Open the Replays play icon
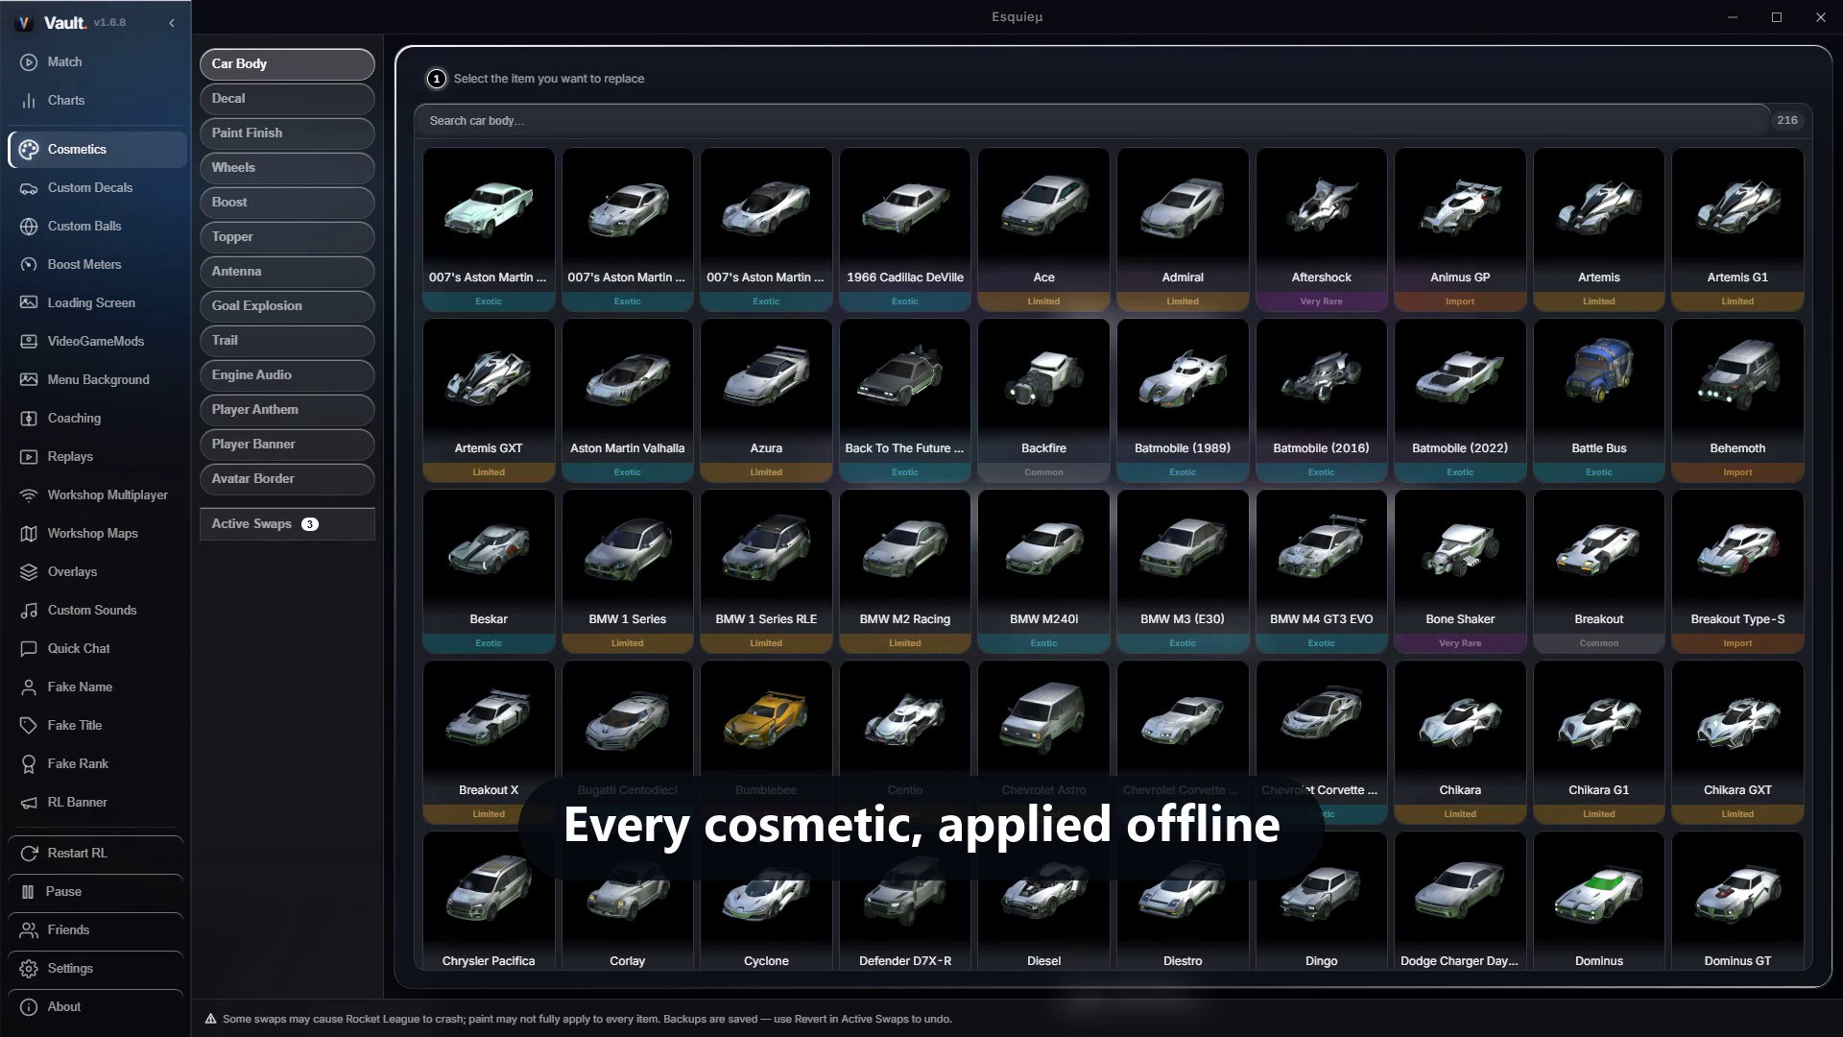The height and width of the screenshot is (1037, 1843). 29,456
